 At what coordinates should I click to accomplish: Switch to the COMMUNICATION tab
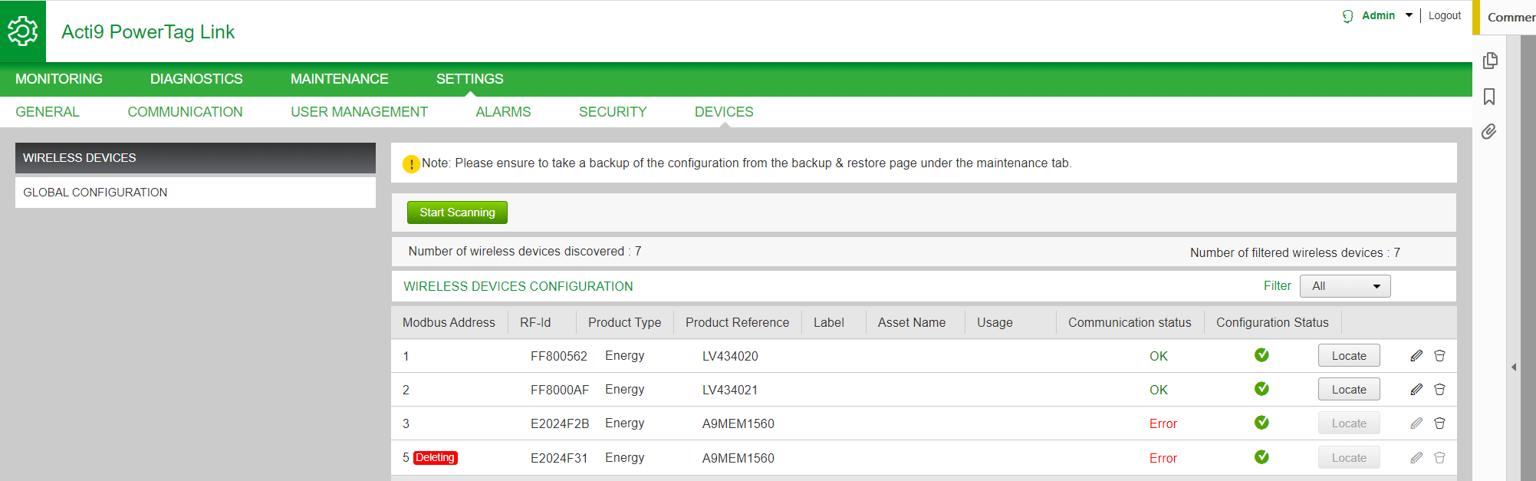tap(185, 112)
